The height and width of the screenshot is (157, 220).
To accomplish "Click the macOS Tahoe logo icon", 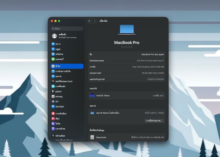I will pyautogui.click(x=92, y=96).
